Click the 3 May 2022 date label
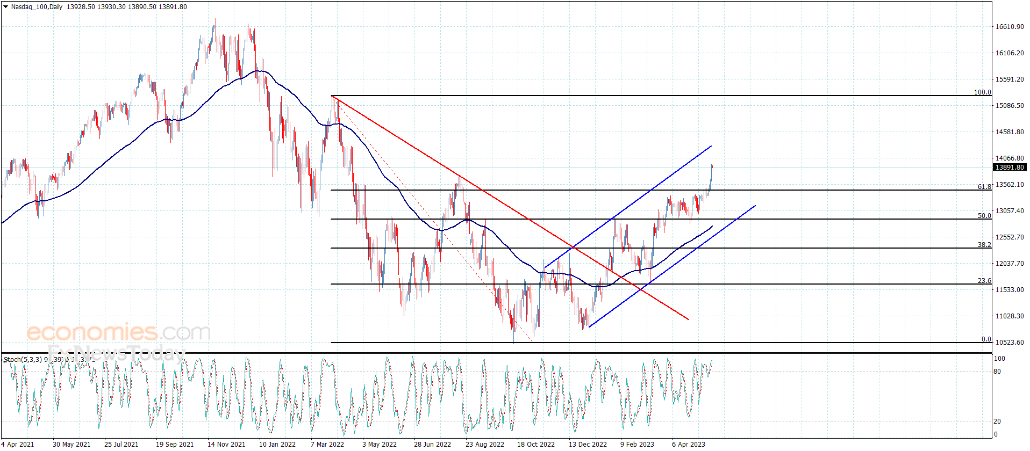1030x451 pixels. coord(380,444)
